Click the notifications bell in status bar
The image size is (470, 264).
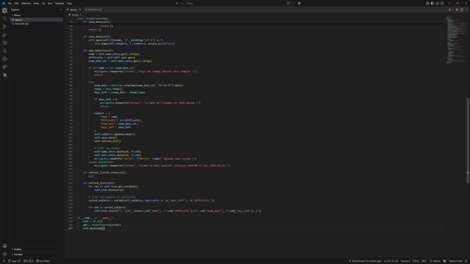(x=466, y=261)
